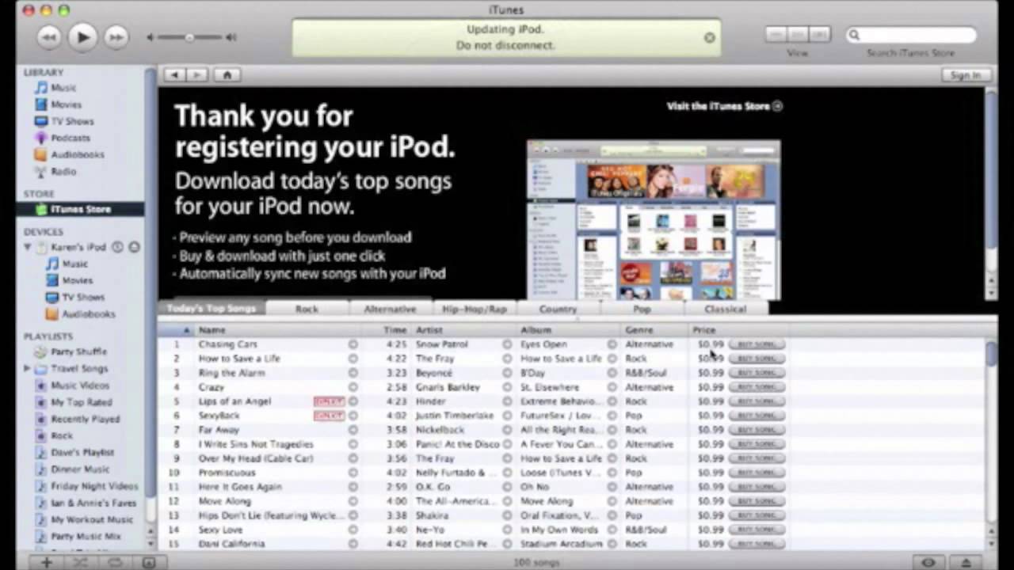The height and width of the screenshot is (570, 1014).
Task: Click the iTunes Store search field
Action: point(911,35)
